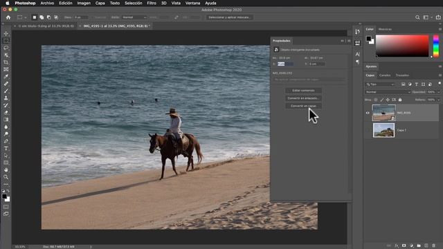This screenshot has height=249, width=443.
Task: Click the hue spectrum slider in Color panel
Action: tap(436, 46)
